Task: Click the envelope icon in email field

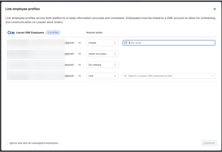Action: pos(126,43)
